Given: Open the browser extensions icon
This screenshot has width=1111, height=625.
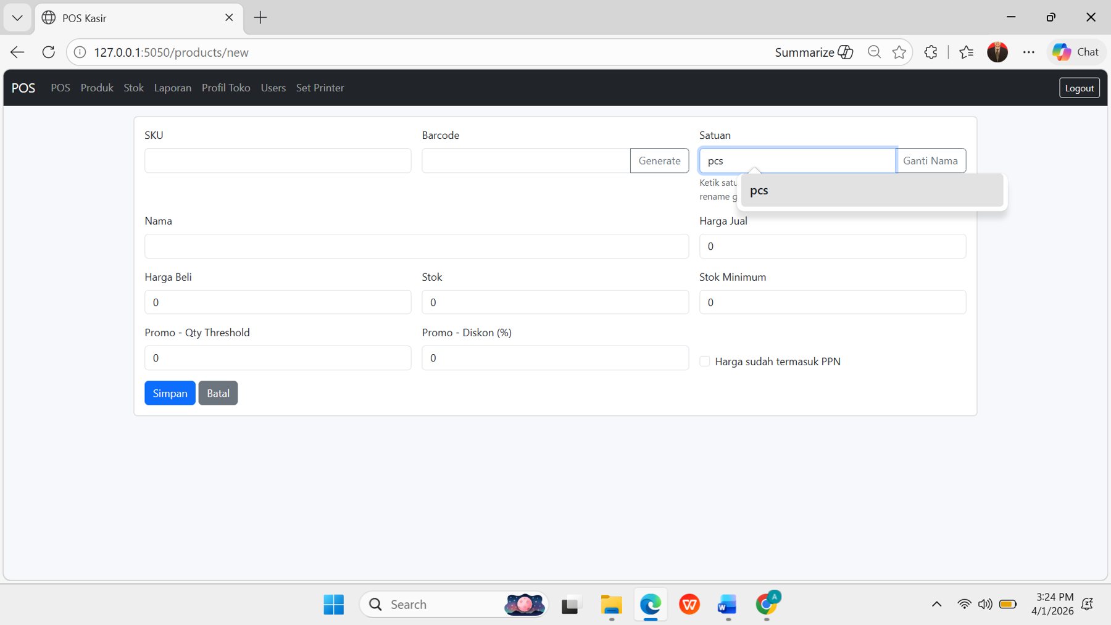Looking at the screenshot, I should tap(930, 52).
